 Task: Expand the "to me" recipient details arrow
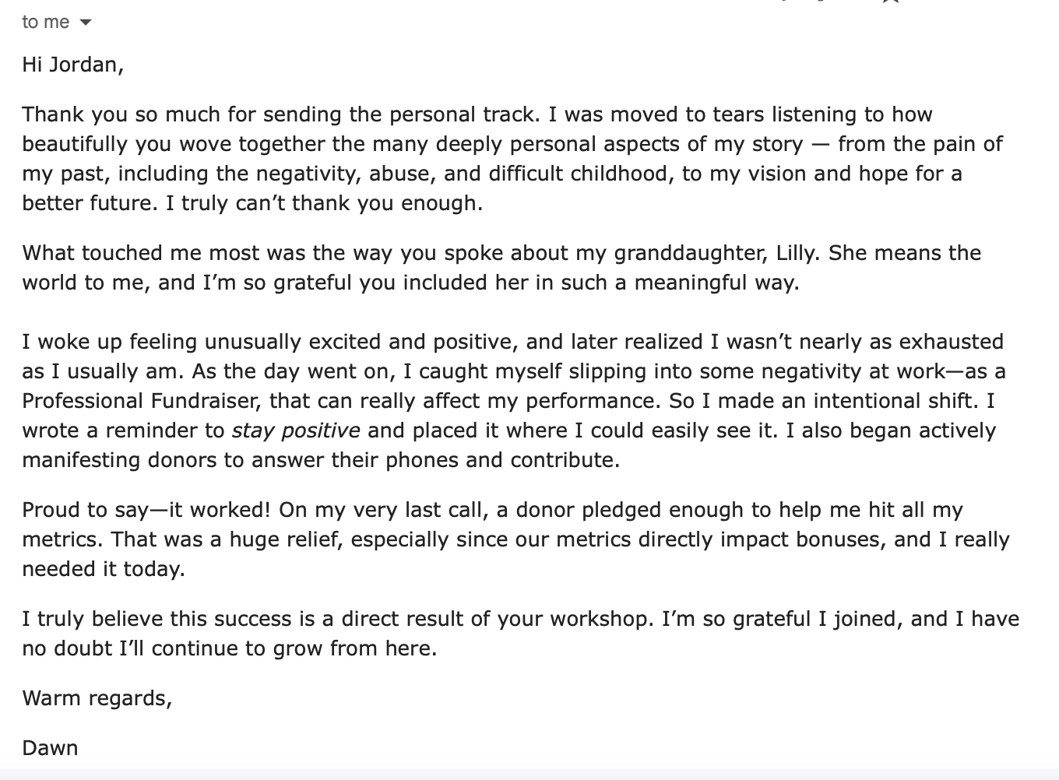pyautogui.click(x=86, y=23)
